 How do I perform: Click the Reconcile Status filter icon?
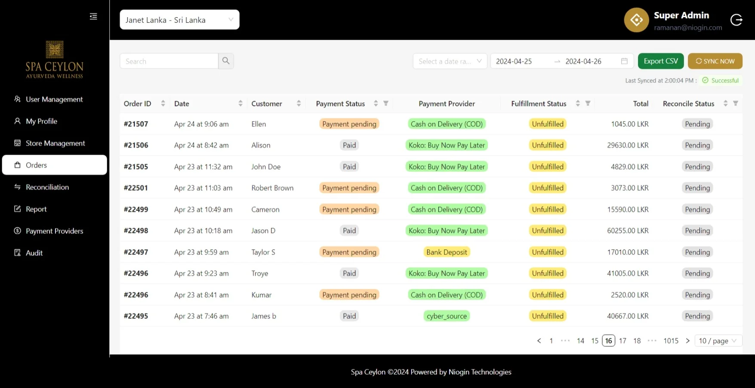[735, 104]
